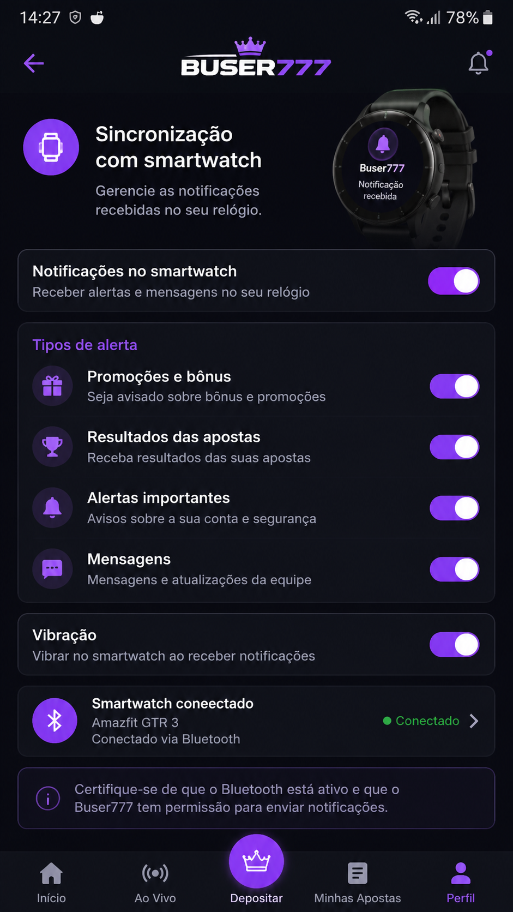The height and width of the screenshot is (912, 513).
Task: Tap the info icon in Bluetooth notice
Action: tap(48, 799)
